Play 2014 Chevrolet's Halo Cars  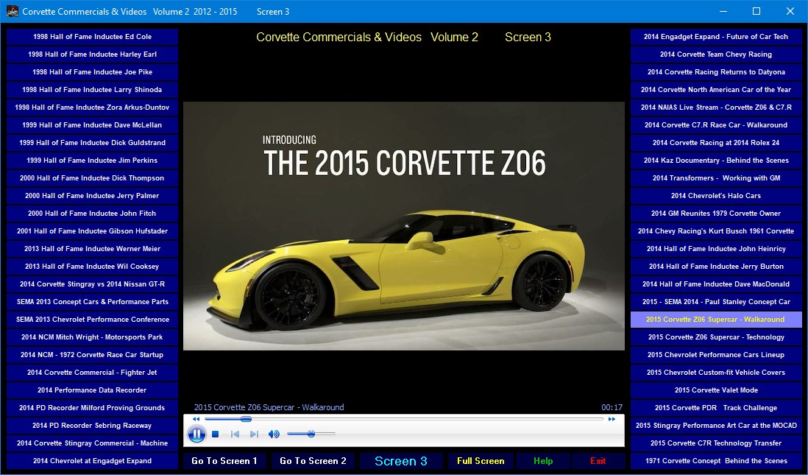pyautogui.click(x=716, y=195)
